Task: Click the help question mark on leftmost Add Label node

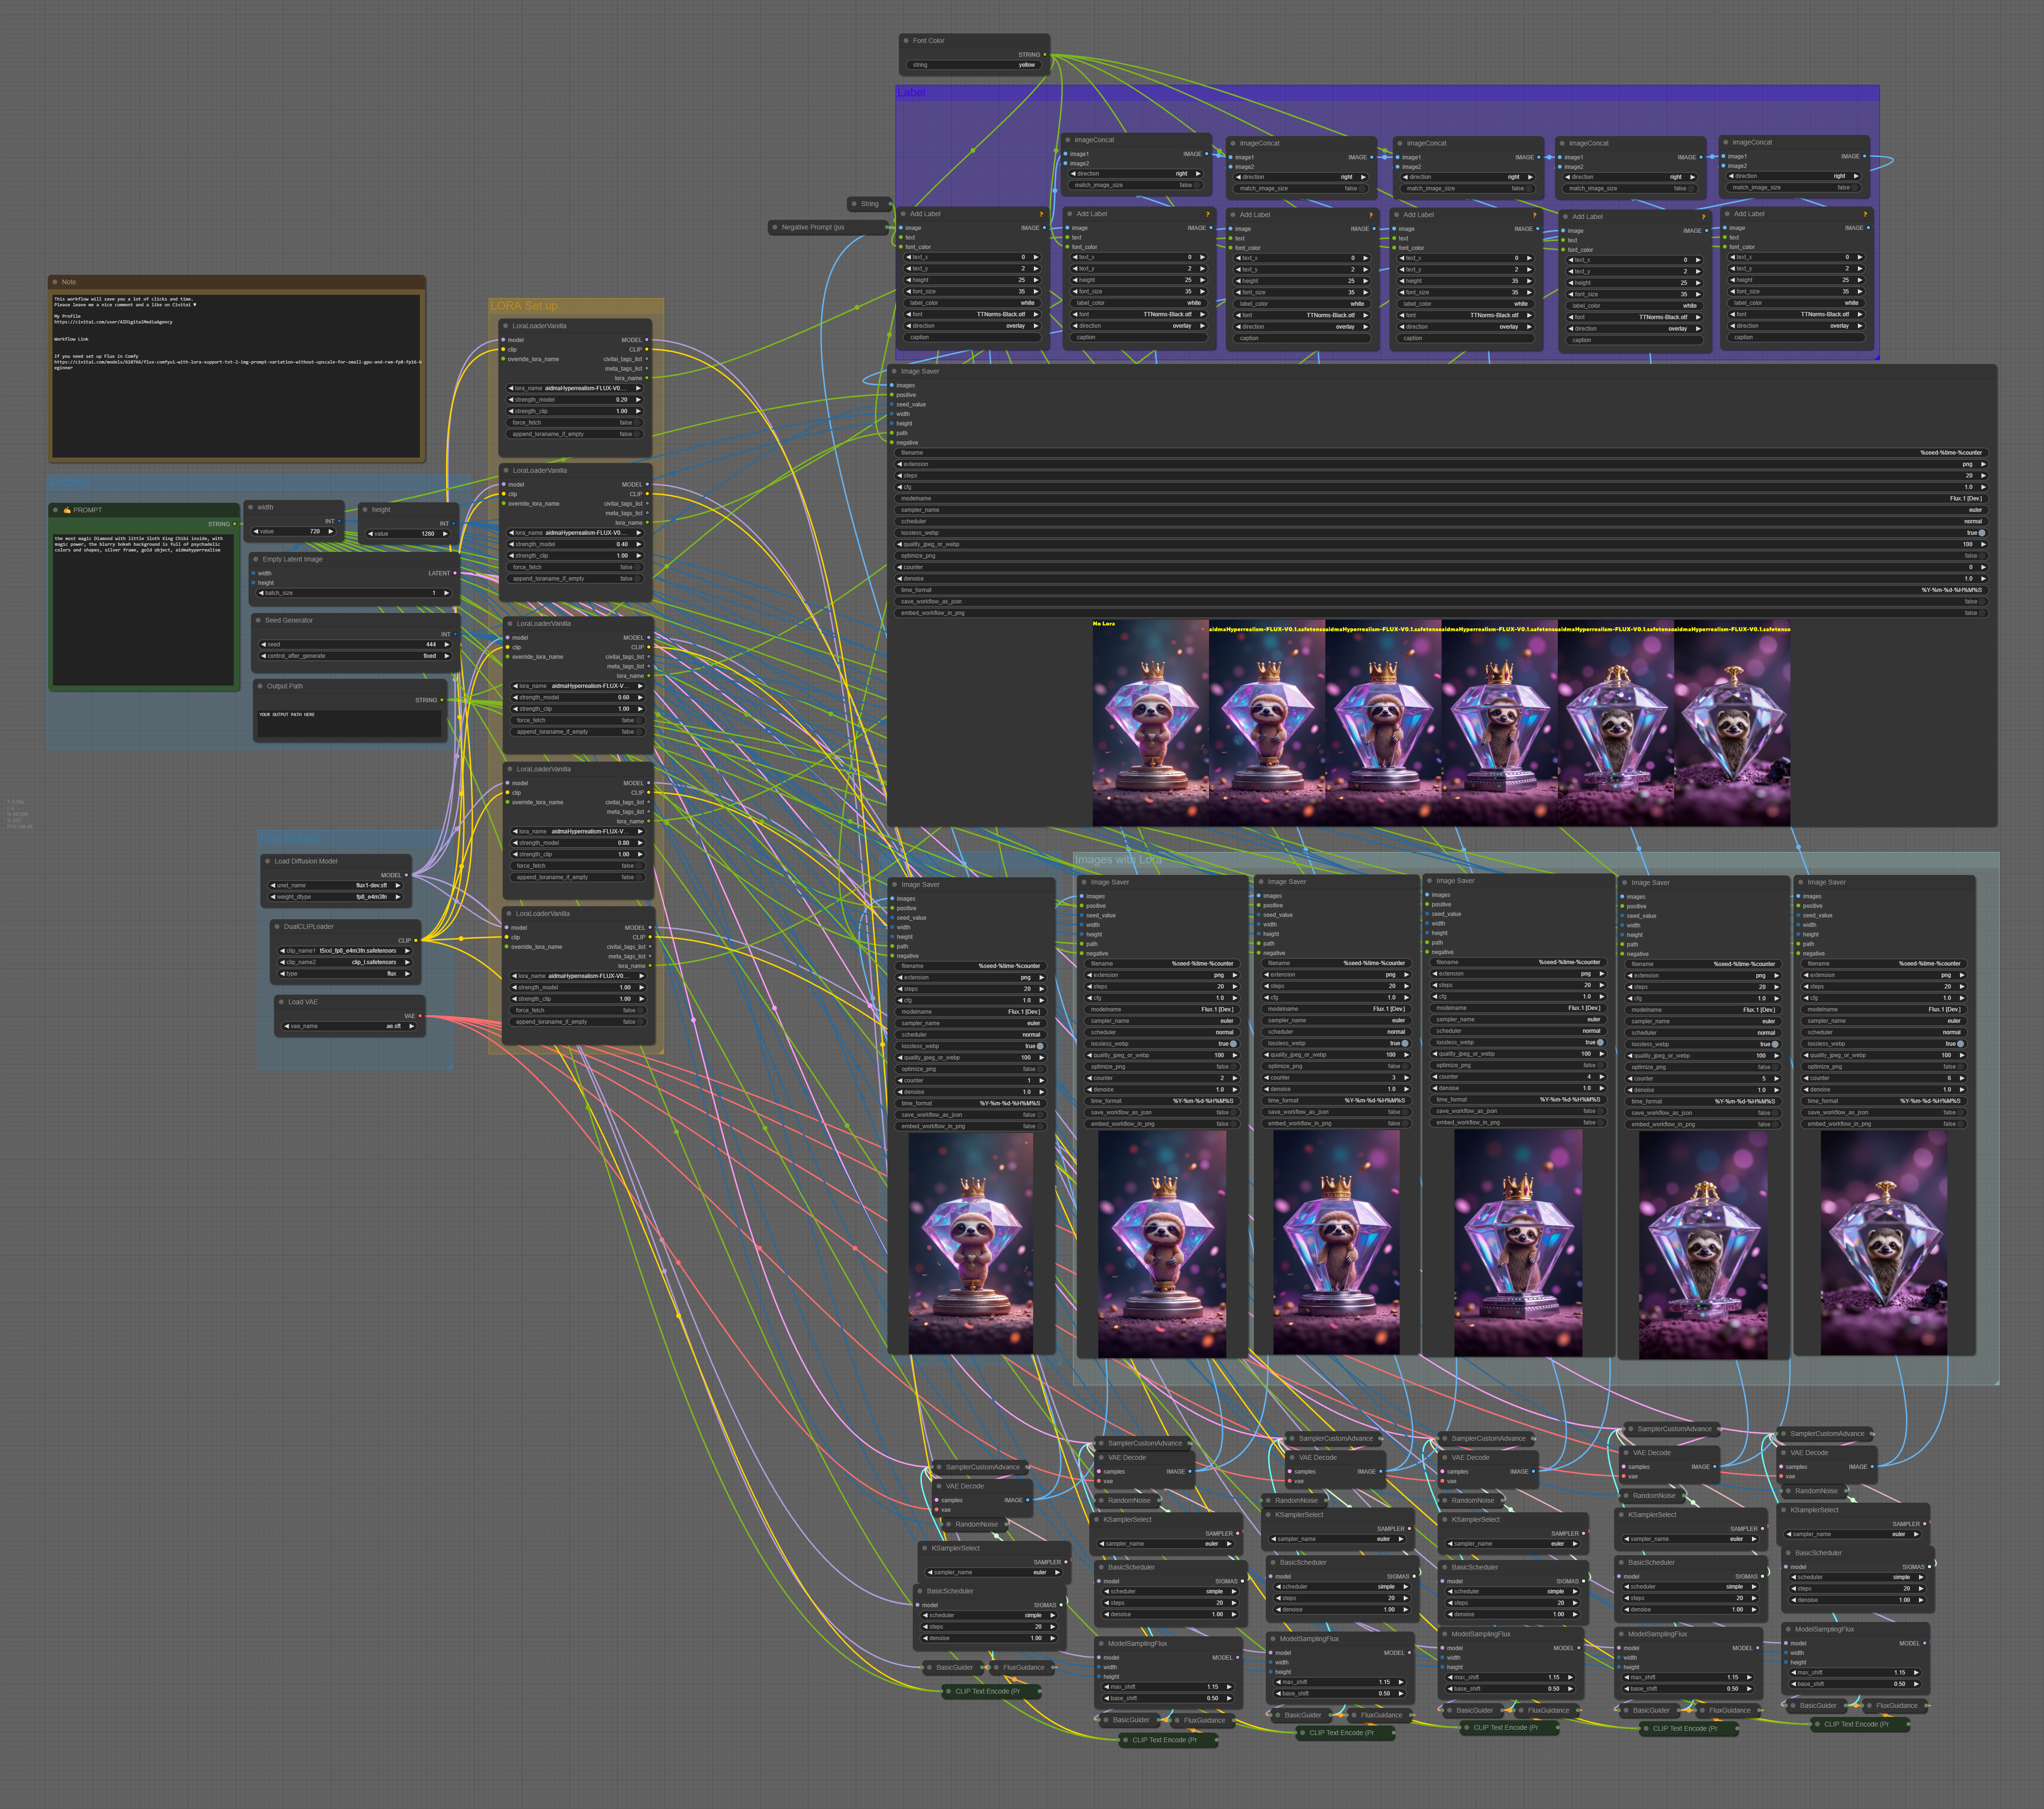Action: click(x=1041, y=214)
